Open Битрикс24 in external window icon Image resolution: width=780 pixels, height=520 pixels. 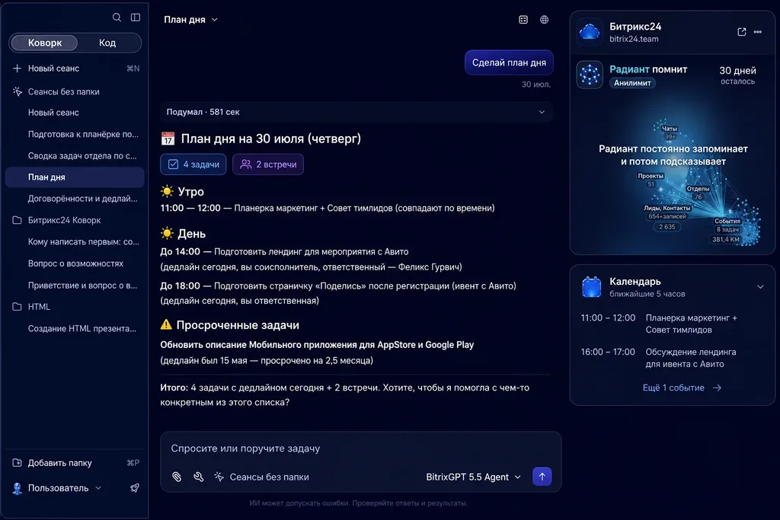click(x=742, y=32)
